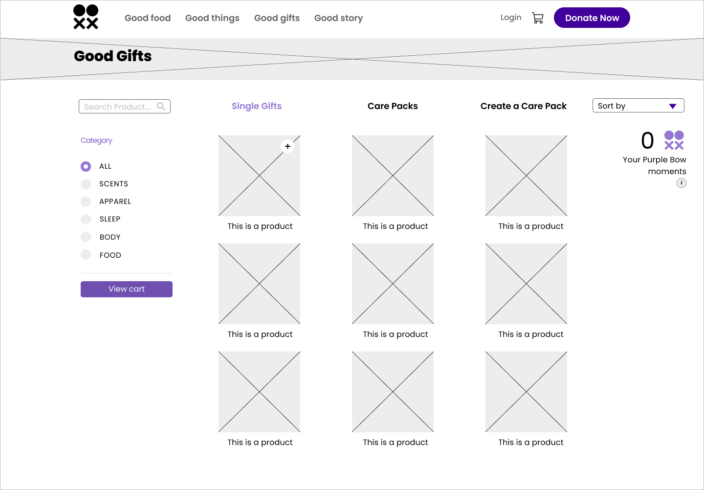704x490 pixels.
Task: Choose the SLEEP category option
Action: [86, 219]
